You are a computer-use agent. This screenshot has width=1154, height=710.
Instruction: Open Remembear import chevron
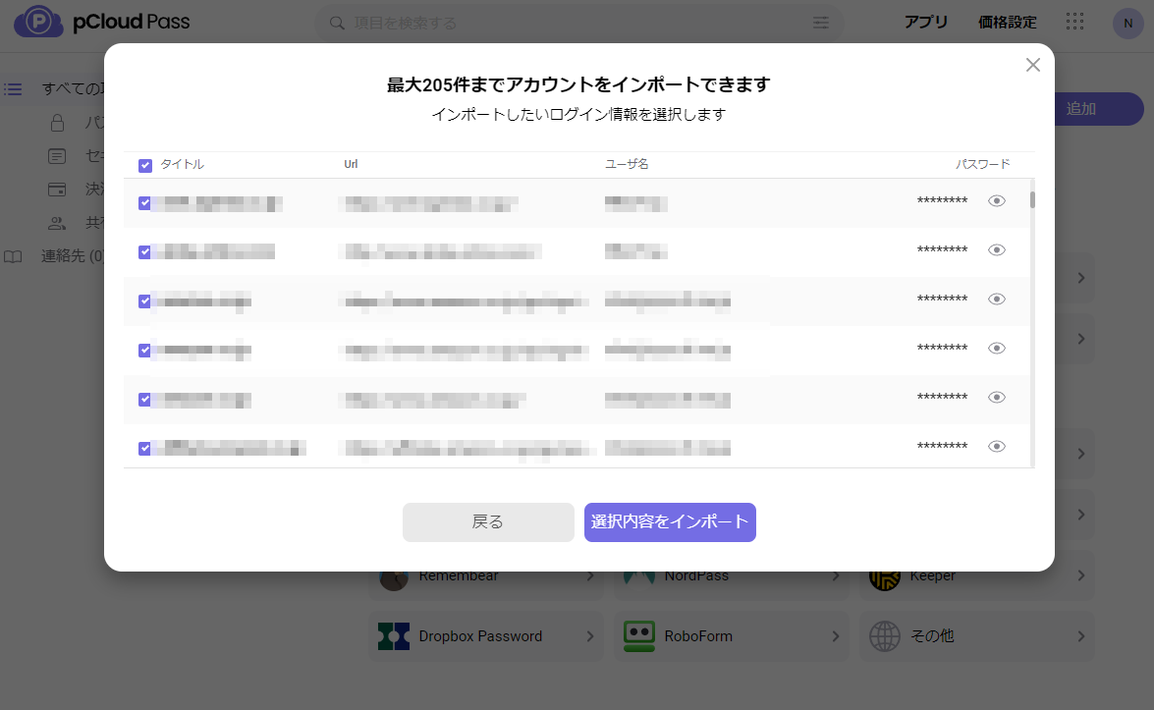pyautogui.click(x=590, y=575)
